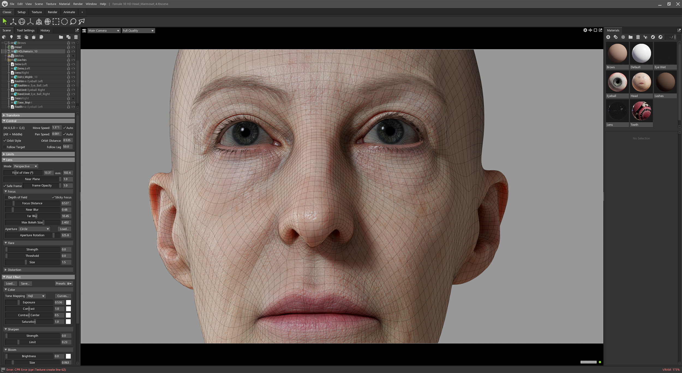This screenshot has height=373, width=682.
Task: Open the Tone Mapping dropdown set to Hejl
Action: point(36,296)
